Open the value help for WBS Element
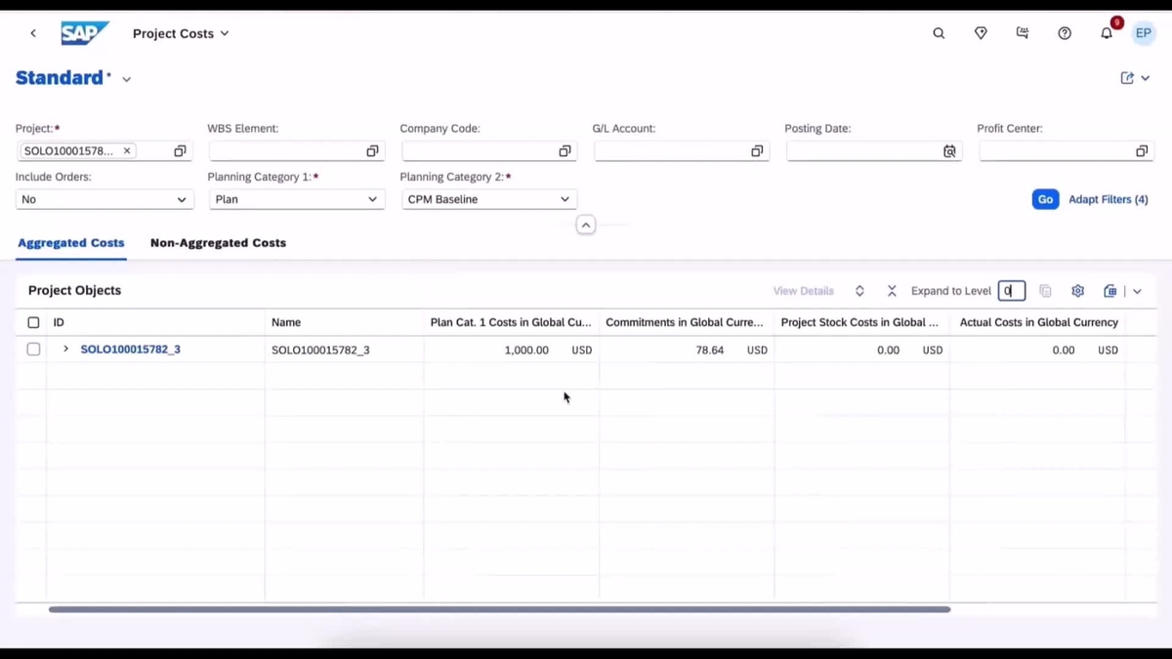 tap(372, 150)
